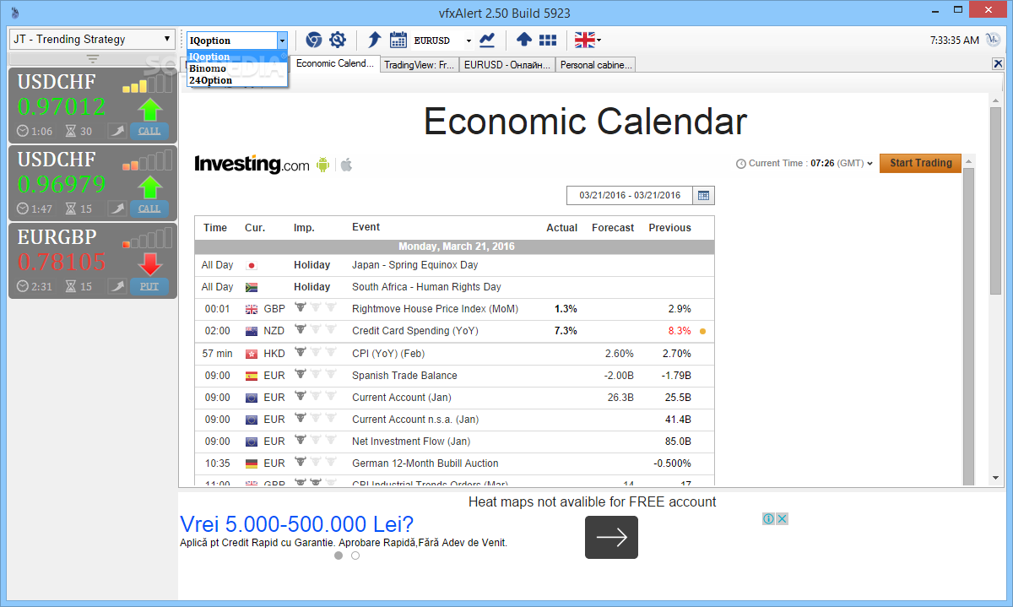Click 'Rightmove House Price Index (MoM)' event
Screen dimensions: 1013x607
(435, 309)
